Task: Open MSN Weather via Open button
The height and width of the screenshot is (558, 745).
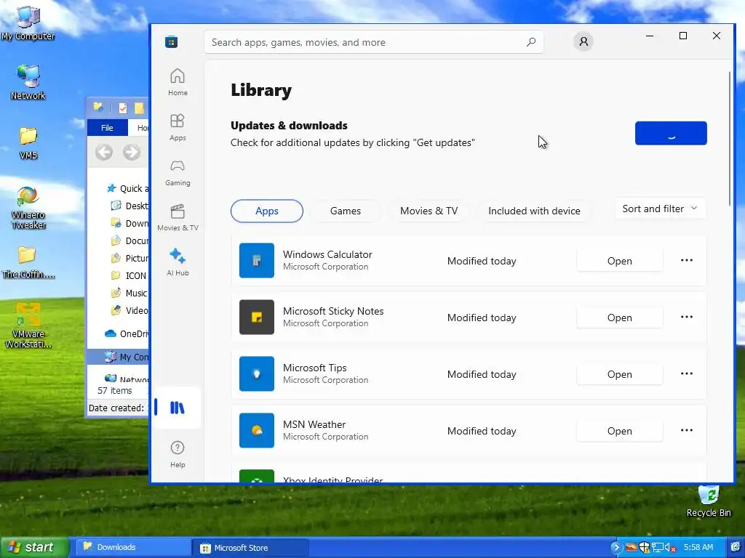Action: pyautogui.click(x=620, y=431)
